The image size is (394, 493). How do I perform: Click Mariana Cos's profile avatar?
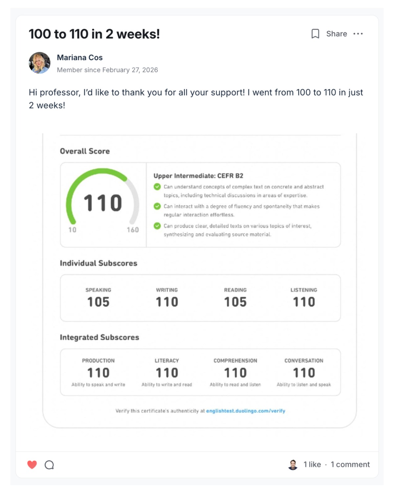click(39, 63)
